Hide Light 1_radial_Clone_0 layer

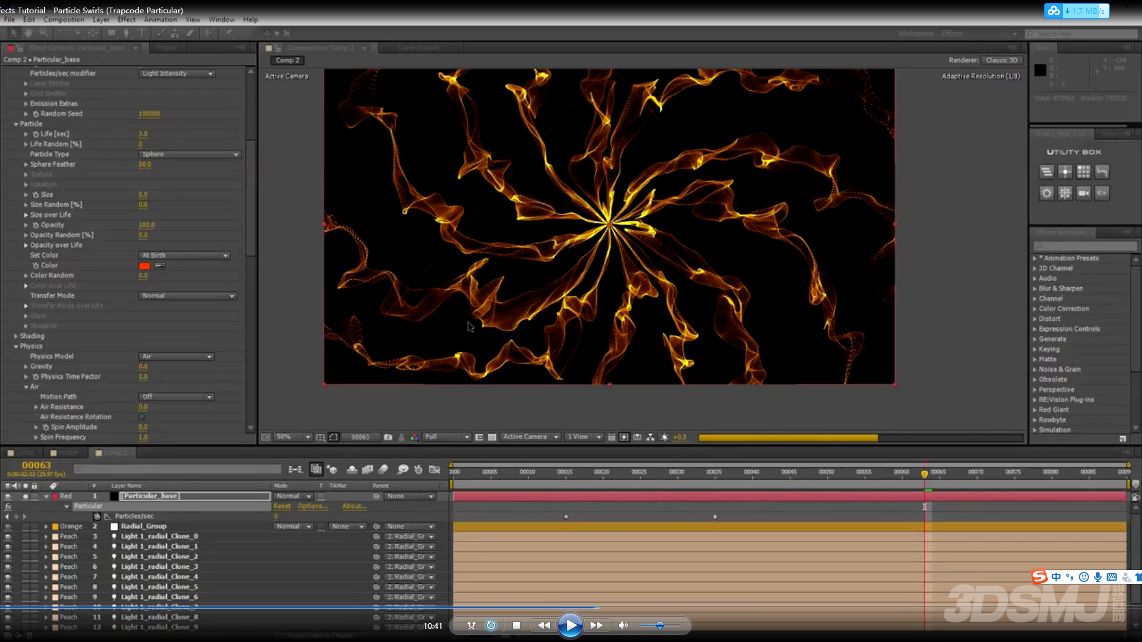[x=8, y=537]
